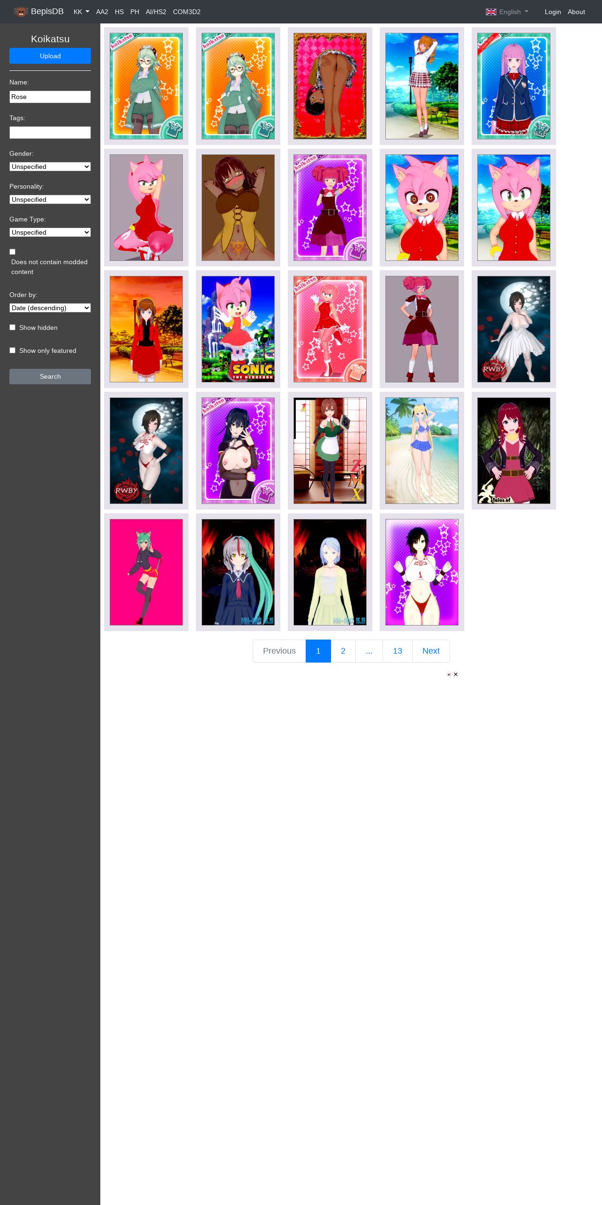
Task: Open the gray background maroon dress card
Action: (x=422, y=329)
